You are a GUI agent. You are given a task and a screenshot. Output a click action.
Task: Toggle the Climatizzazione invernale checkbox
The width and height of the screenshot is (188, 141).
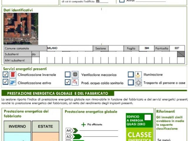(x=6, y=75)
